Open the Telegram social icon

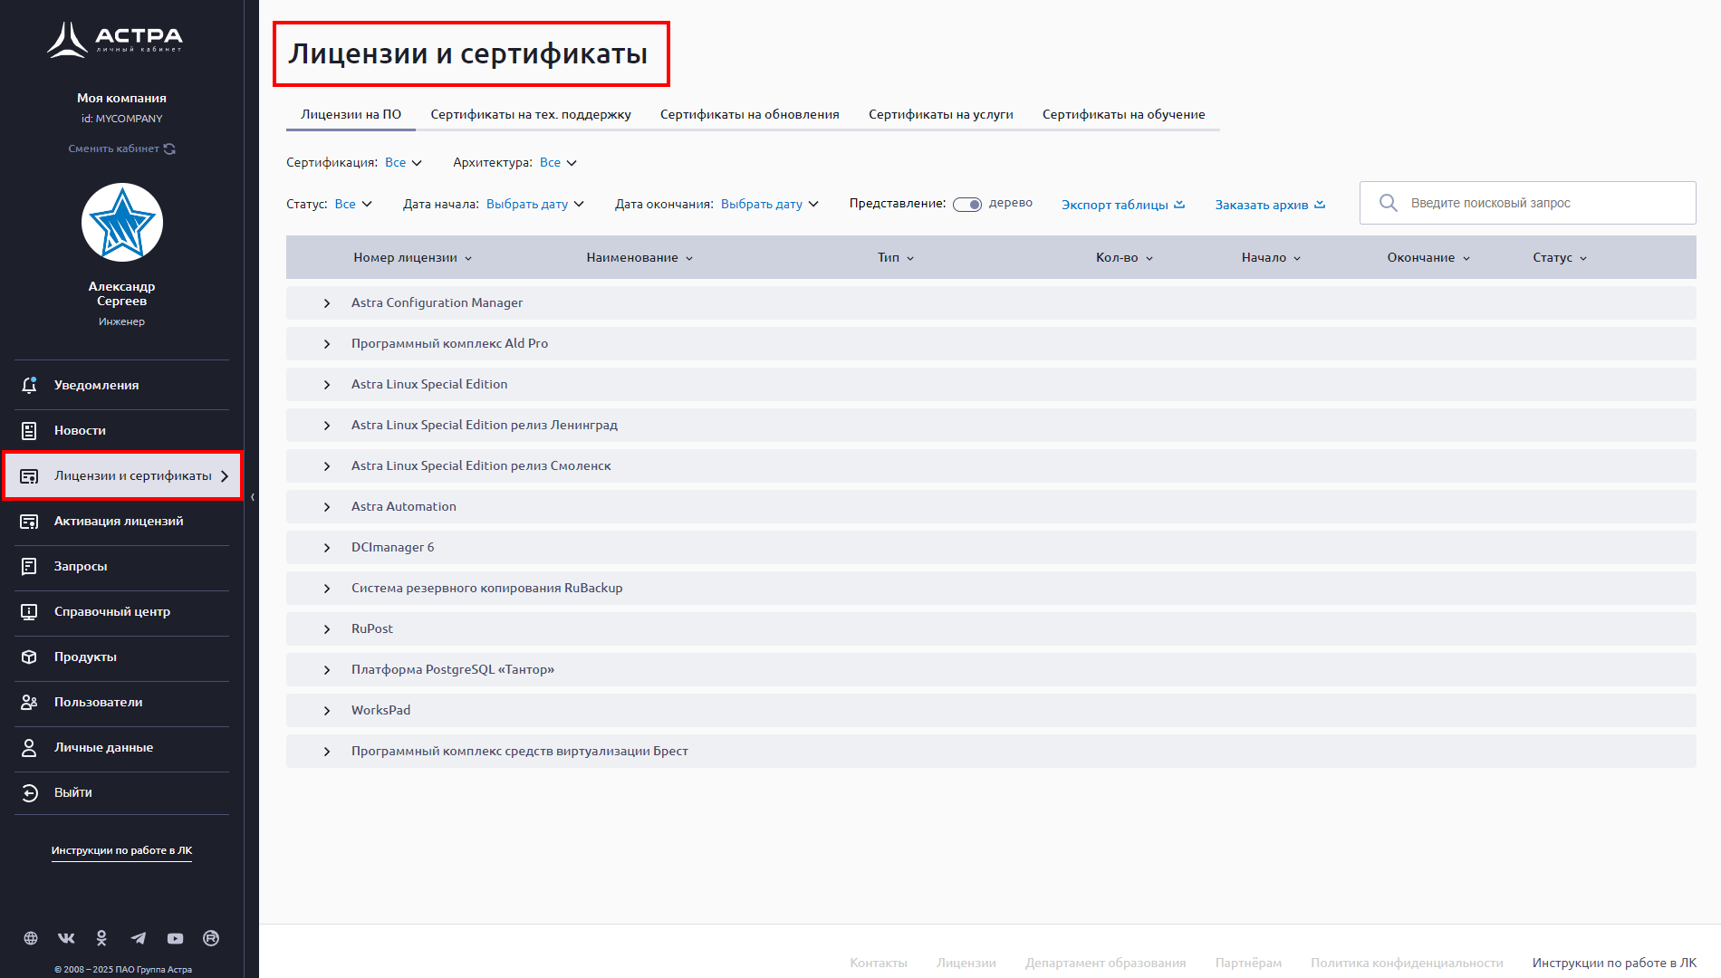(x=138, y=938)
